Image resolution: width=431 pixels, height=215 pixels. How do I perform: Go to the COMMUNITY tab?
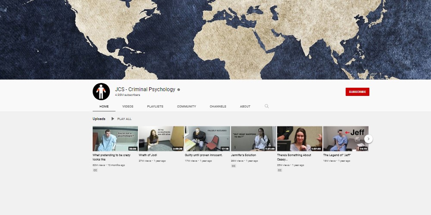186,106
